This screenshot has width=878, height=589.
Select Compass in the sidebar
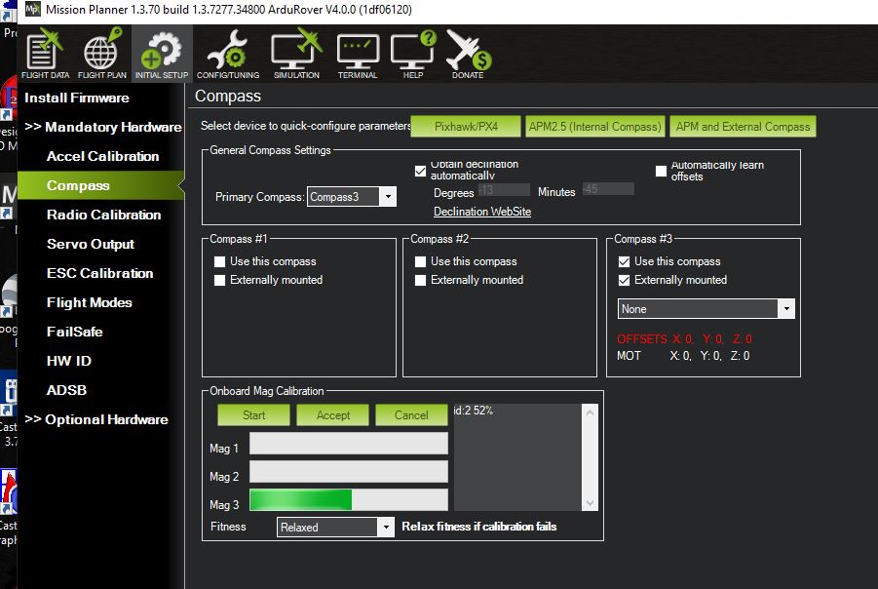click(x=101, y=185)
